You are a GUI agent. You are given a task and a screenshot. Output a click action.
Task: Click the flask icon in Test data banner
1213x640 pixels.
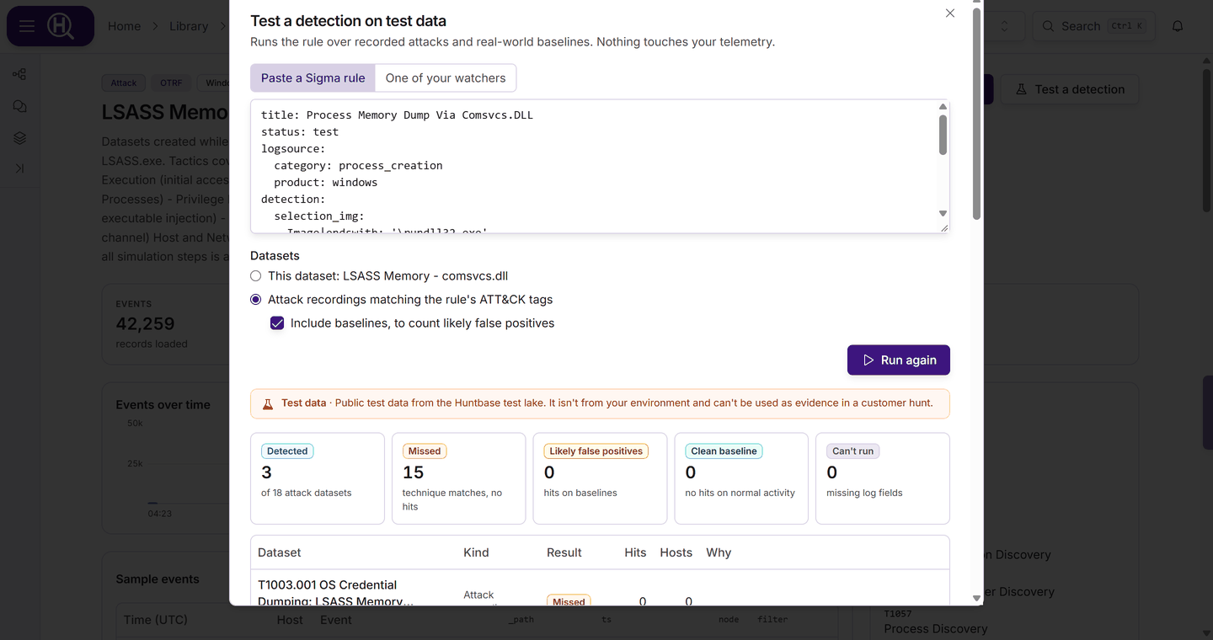click(x=268, y=404)
